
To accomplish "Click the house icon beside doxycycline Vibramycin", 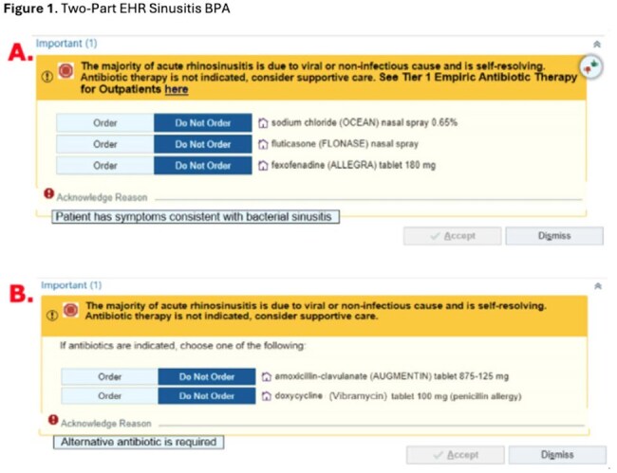I will point(267,396).
